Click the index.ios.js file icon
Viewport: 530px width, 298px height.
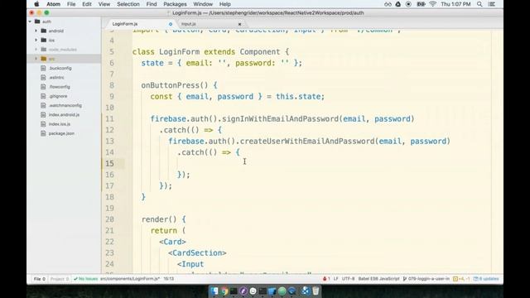[43, 124]
